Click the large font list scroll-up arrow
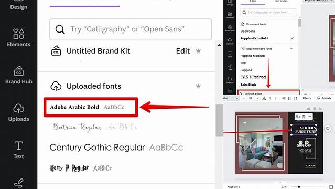Image resolution: width=335 pixels, height=189 pixels. 219,45
